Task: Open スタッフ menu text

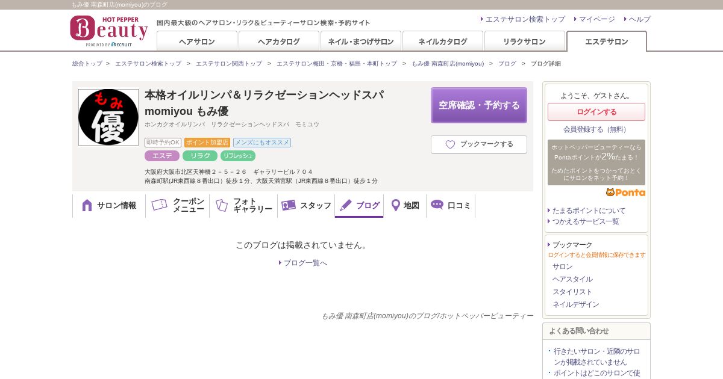Action: [x=316, y=205]
